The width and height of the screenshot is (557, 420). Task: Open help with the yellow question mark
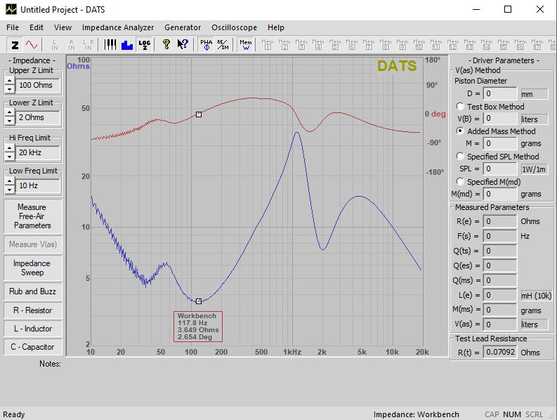[166, 45]
